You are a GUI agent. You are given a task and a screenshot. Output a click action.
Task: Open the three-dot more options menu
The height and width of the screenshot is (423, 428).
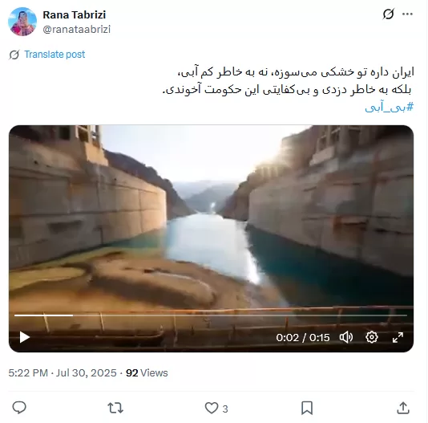coord(407,14)
